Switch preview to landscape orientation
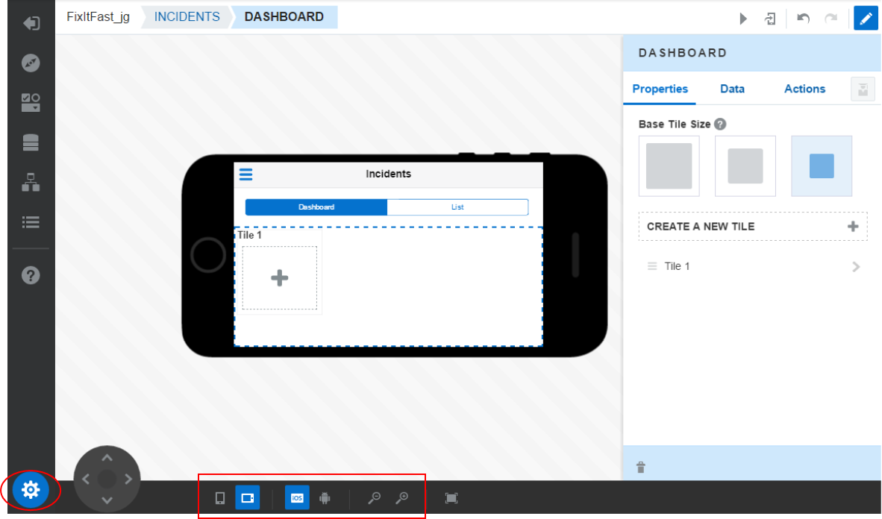 point(248,497)
